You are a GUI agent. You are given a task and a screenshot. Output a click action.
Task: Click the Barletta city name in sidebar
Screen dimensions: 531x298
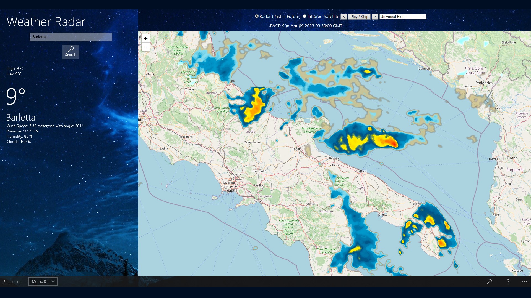(21, 117)
